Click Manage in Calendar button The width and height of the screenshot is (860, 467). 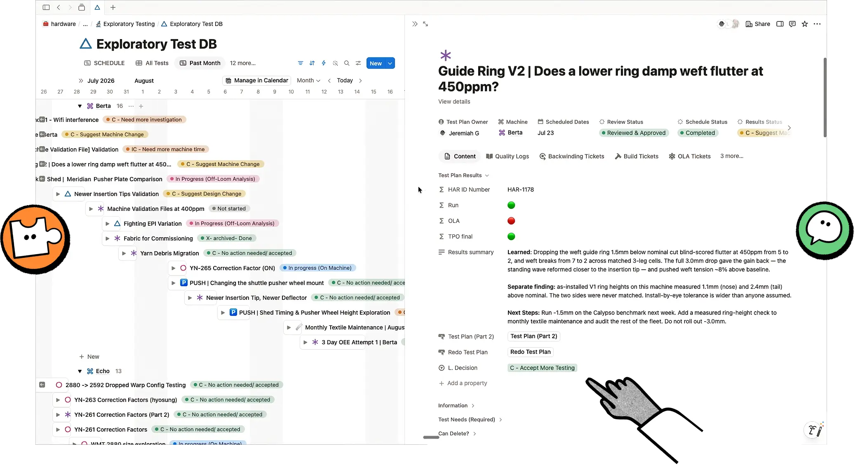click(x=257, y=80)
